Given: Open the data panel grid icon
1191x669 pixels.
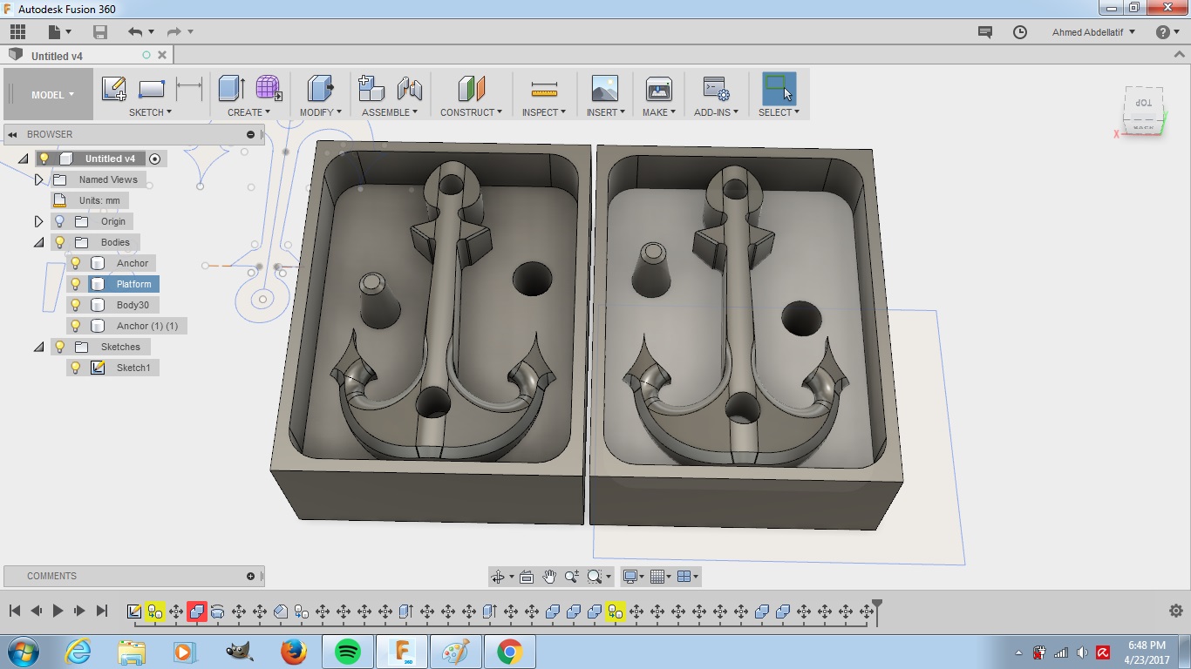Looking at the screenshot, I should pyautogui.click(x=17, y=32).
